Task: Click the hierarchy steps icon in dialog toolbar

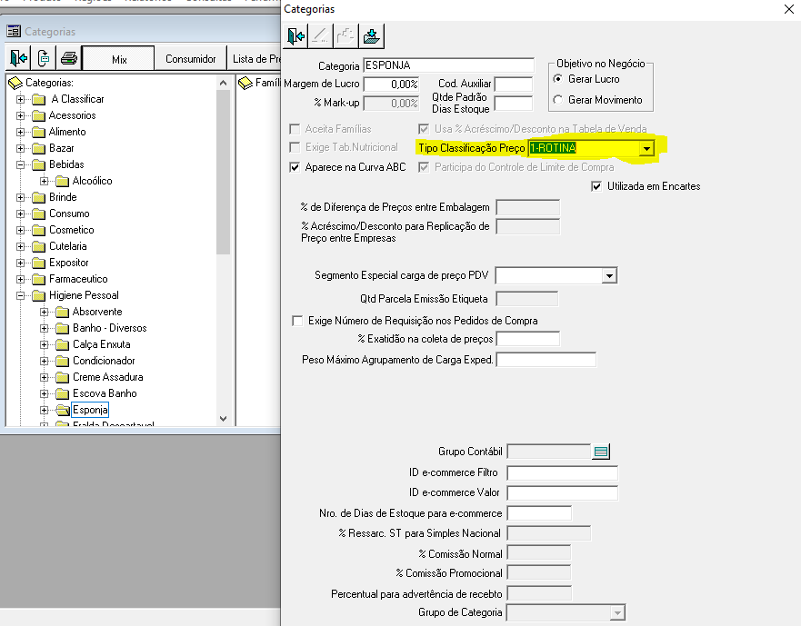Action: [345, 35]
